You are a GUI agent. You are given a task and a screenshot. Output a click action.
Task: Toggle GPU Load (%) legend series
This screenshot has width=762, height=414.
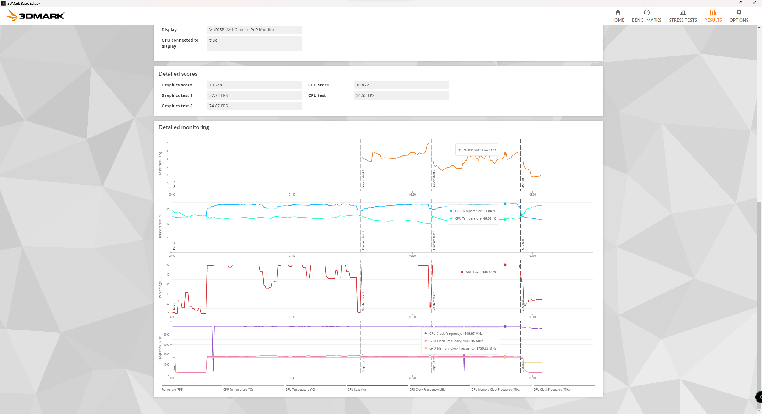356,389
